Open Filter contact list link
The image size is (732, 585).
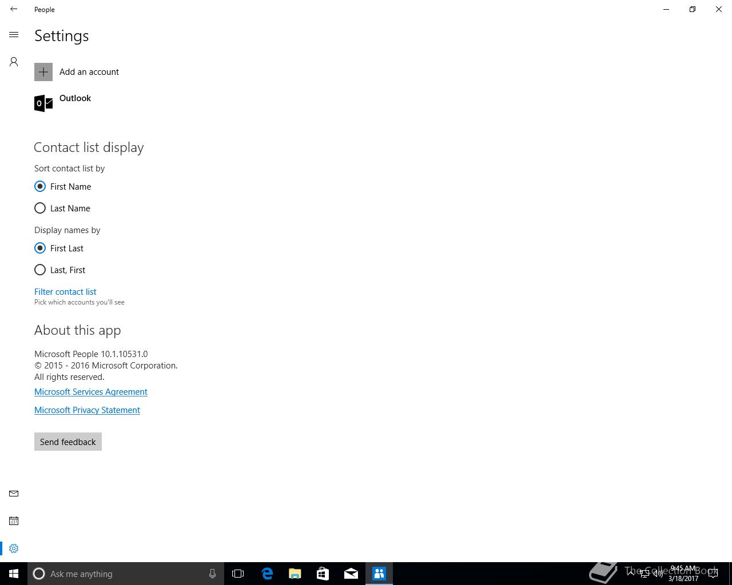point(65,291)
